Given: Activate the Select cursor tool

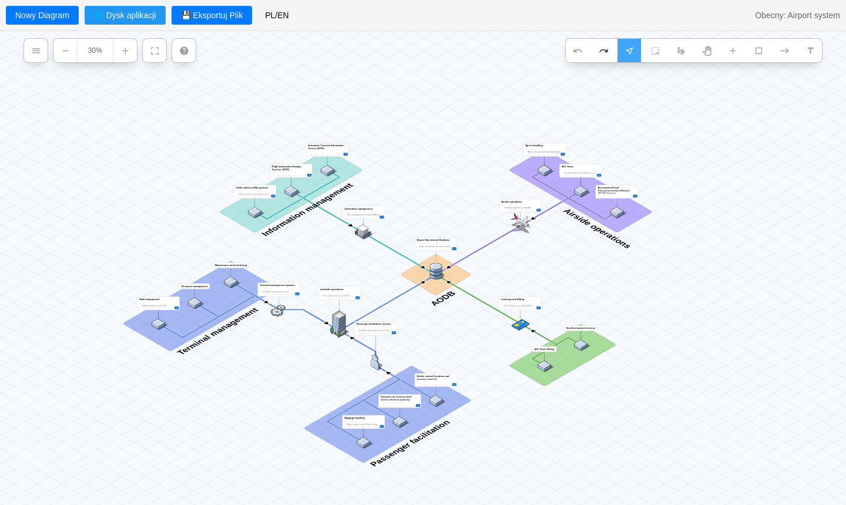Looking at the screenshot, I should [x=629, y=51].
